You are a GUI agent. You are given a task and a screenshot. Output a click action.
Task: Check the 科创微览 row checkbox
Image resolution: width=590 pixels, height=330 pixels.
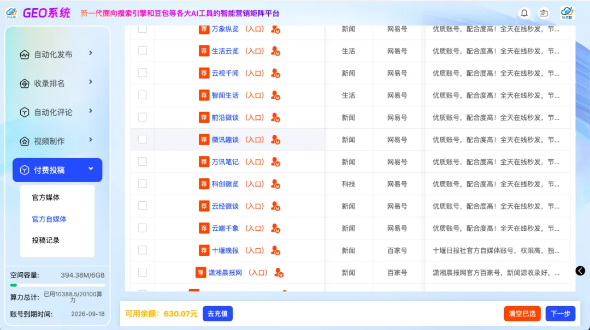142,184
